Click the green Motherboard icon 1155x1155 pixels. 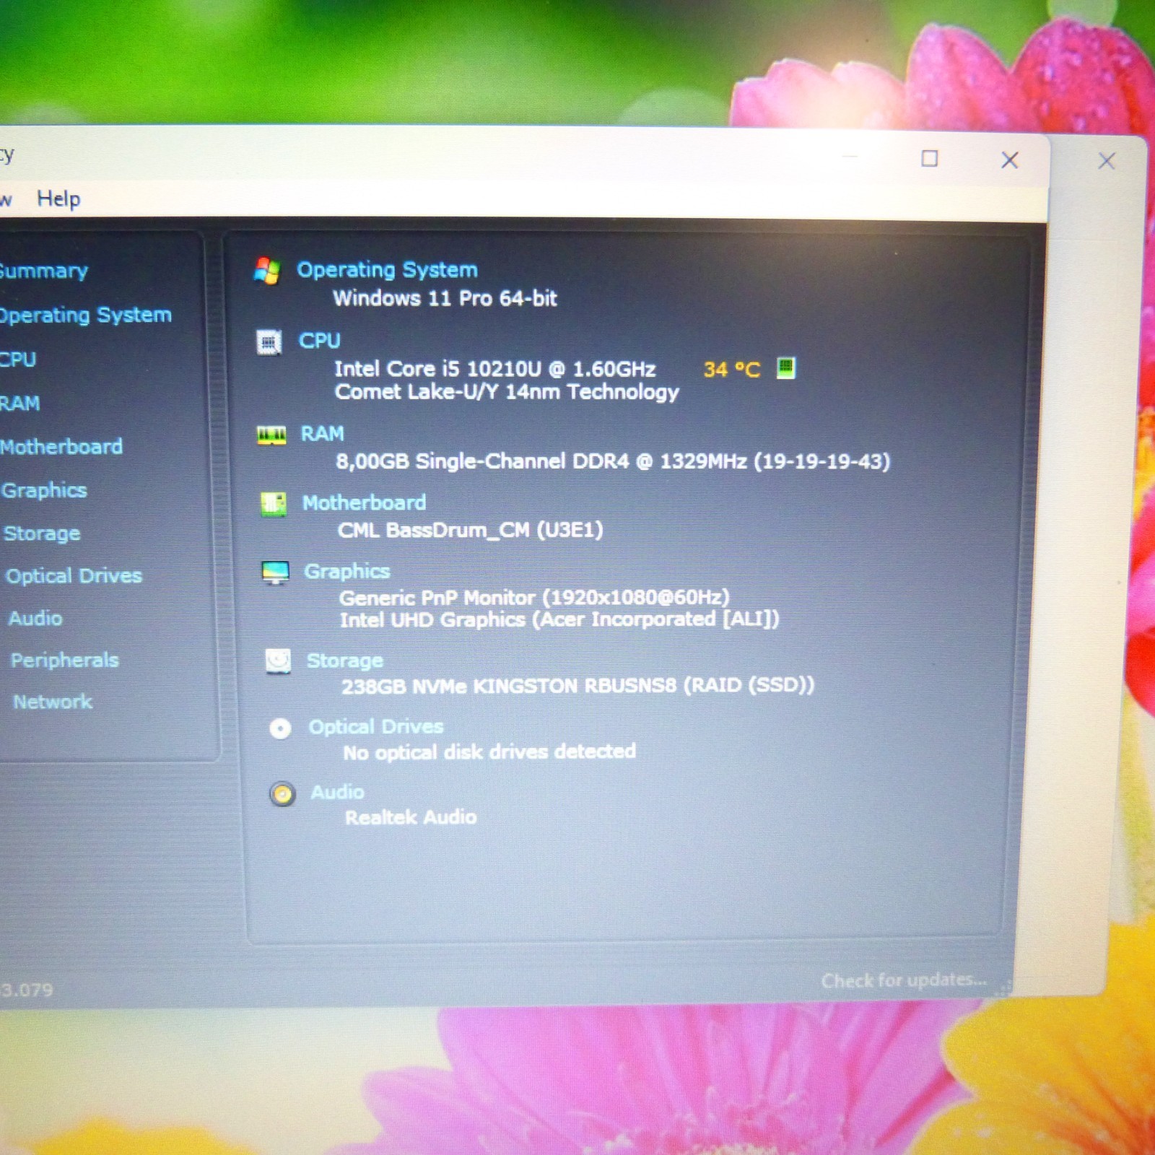click(274, 503)
